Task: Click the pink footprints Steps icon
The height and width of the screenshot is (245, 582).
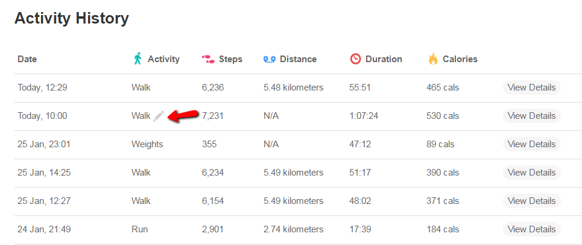Action: 208,59
